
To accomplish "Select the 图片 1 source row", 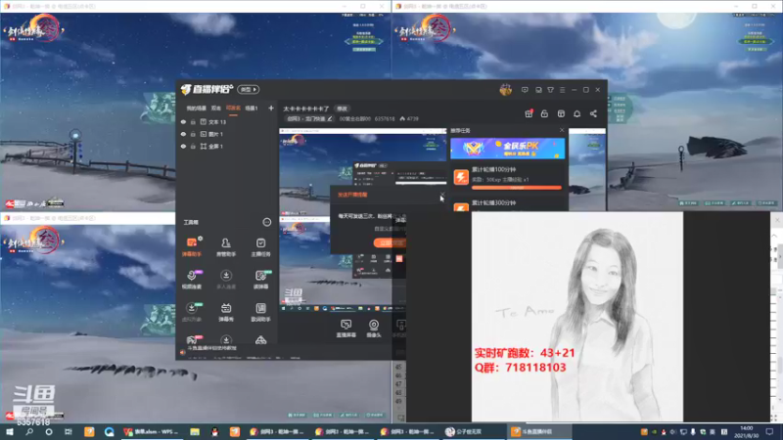I will pos(227,134).
